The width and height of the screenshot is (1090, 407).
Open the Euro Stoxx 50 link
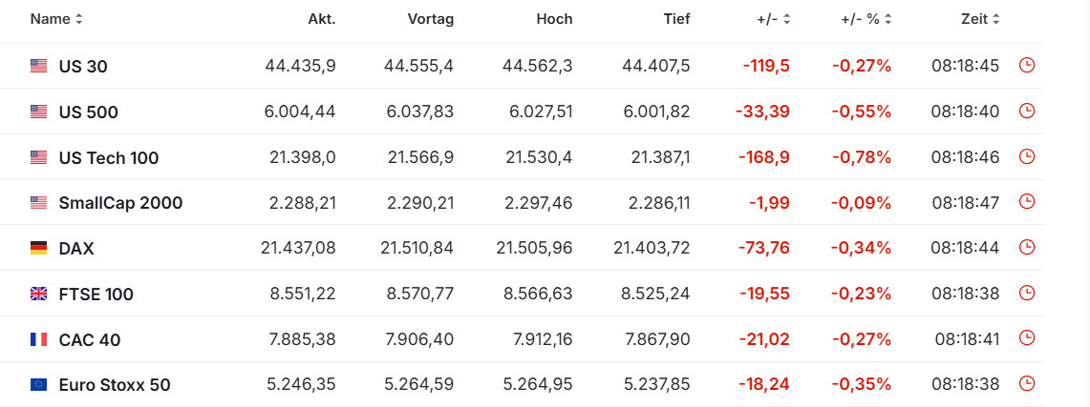click(x=115, y=385)
